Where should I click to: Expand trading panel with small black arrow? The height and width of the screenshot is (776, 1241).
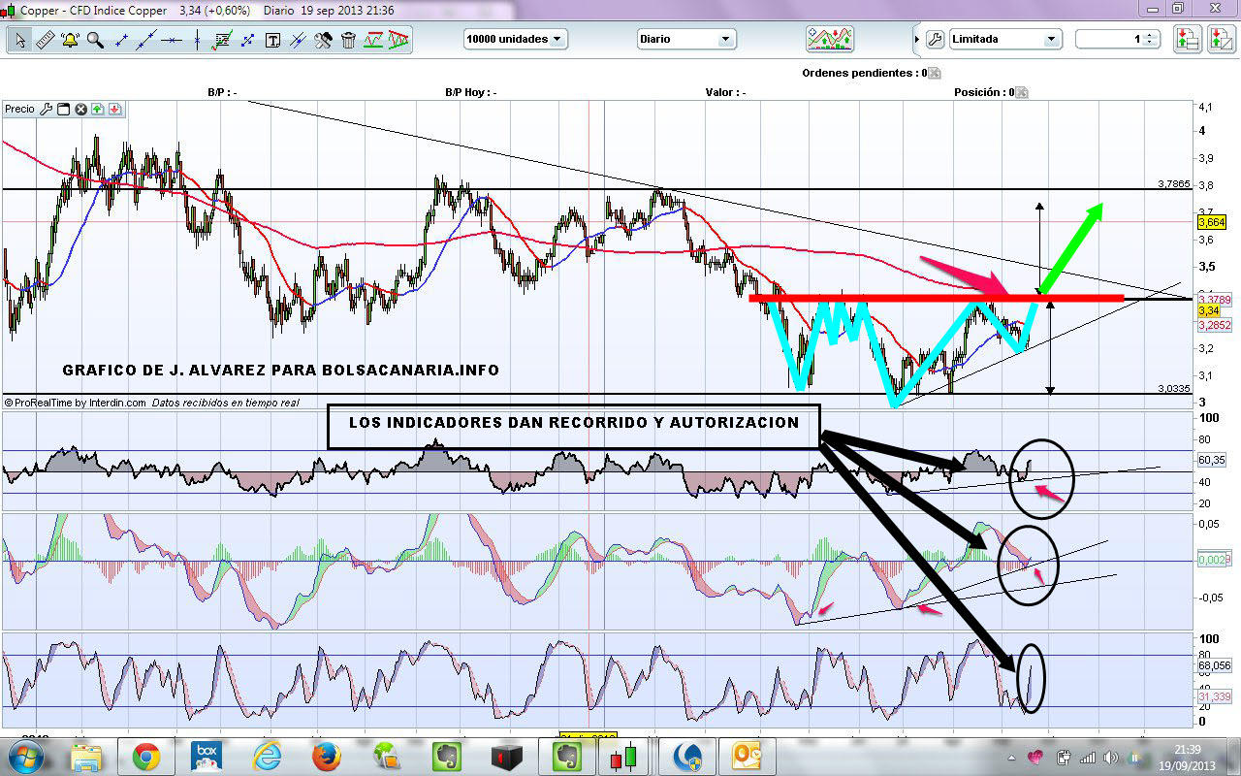(917, 40)
